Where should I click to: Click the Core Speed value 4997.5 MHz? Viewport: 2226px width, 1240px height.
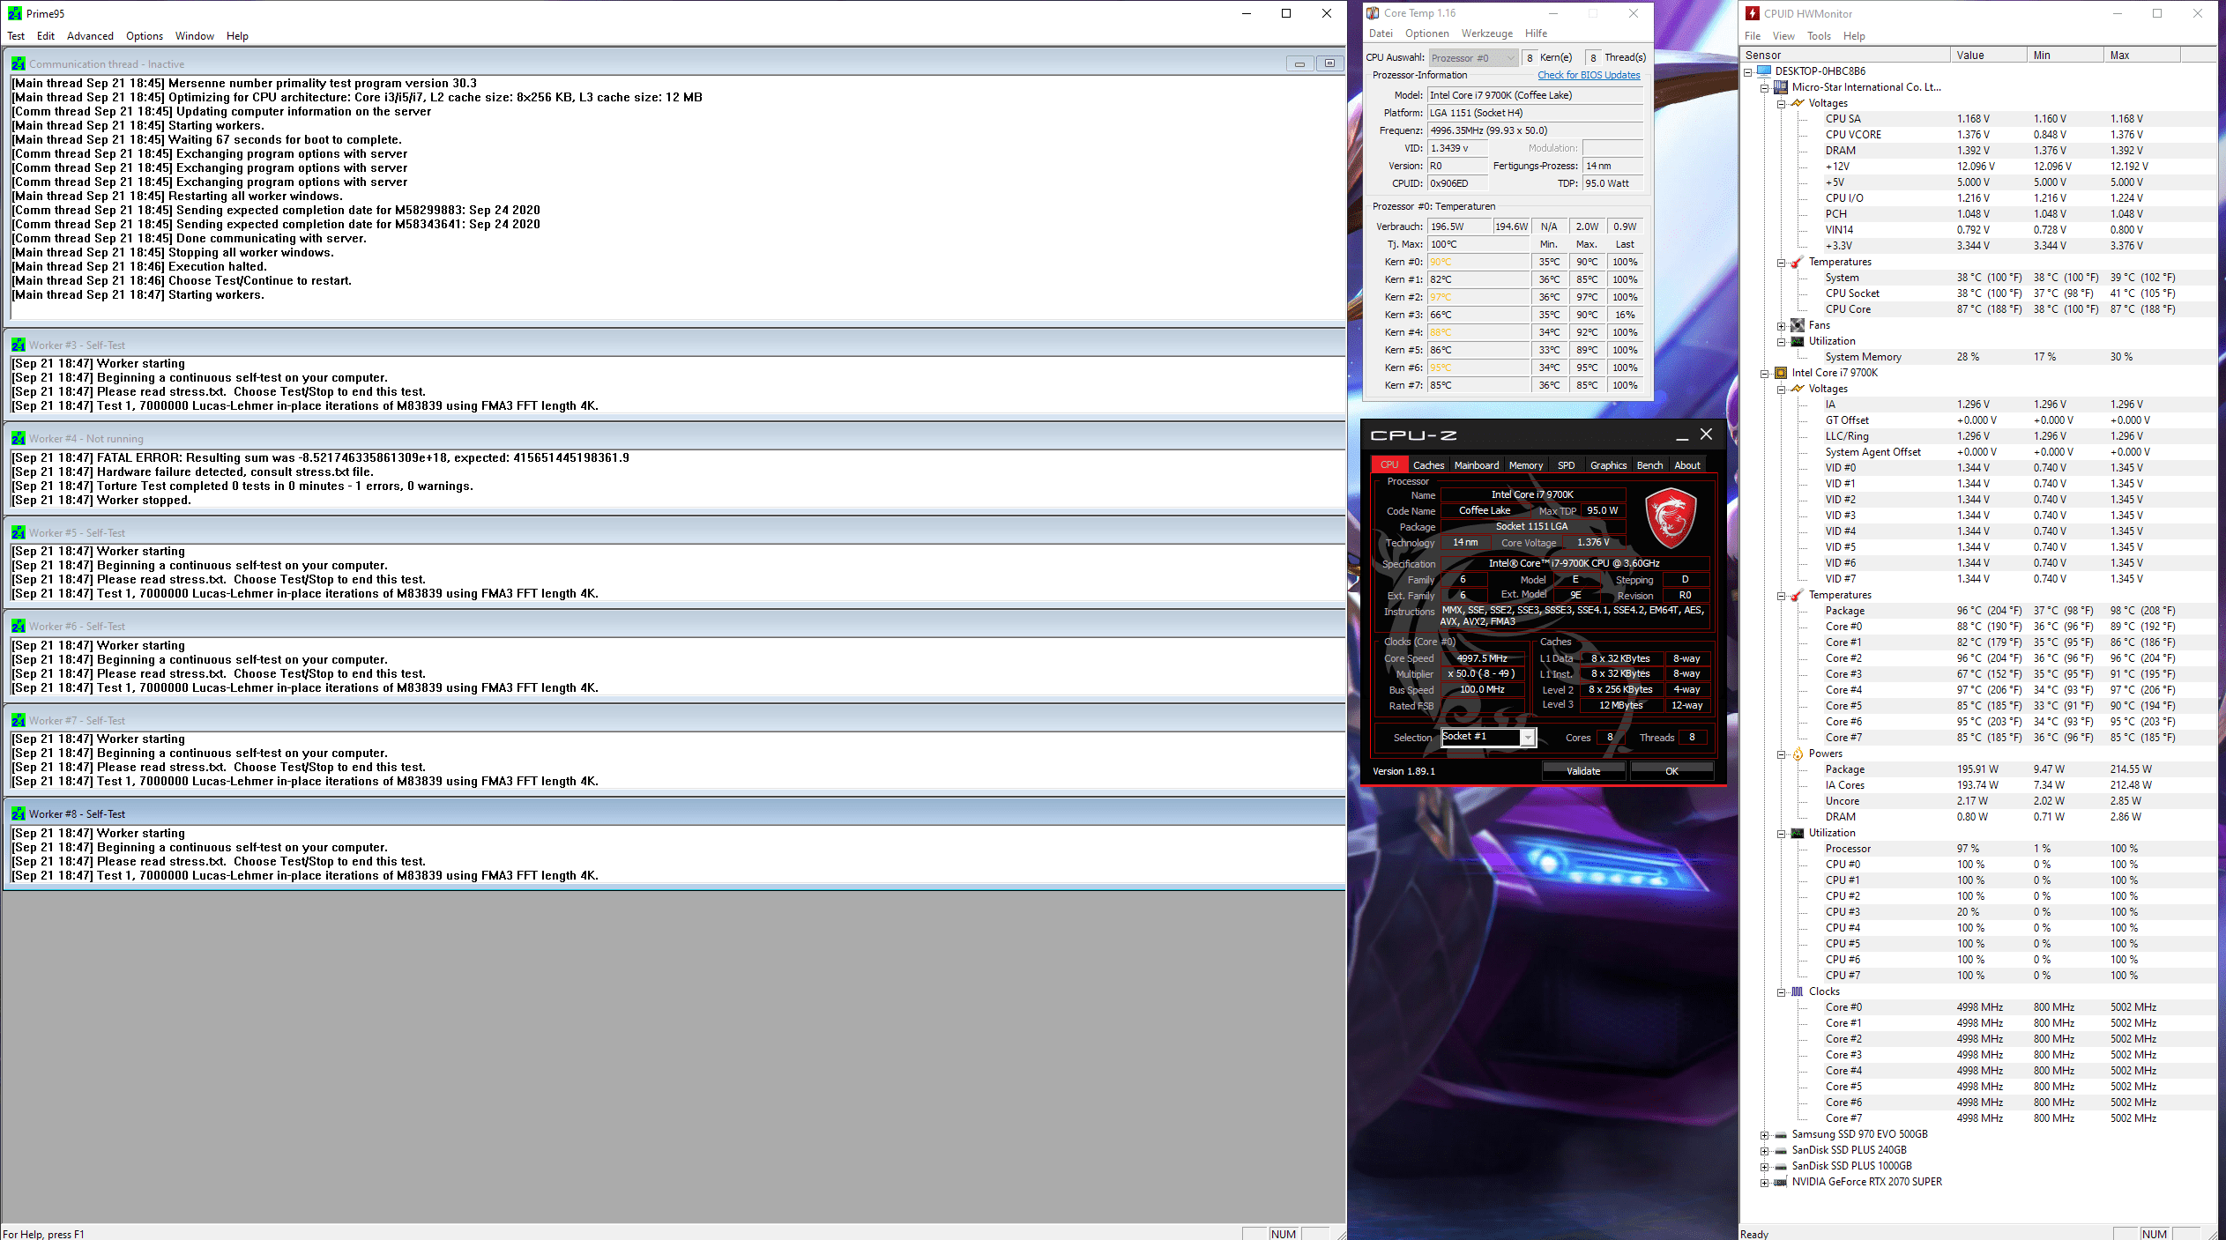coord(1482,658)
